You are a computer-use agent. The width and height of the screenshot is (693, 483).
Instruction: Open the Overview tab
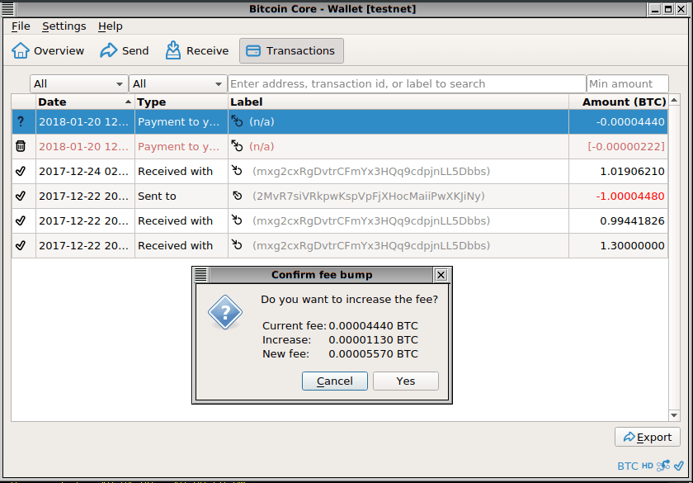click(48, 51)
